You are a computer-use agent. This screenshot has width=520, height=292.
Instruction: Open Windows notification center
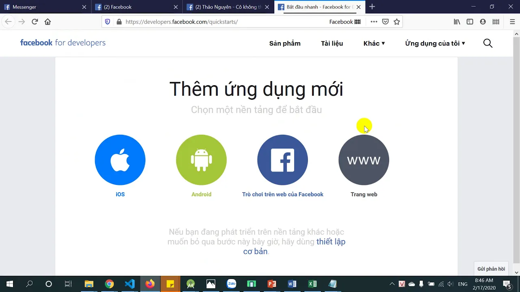507,284
